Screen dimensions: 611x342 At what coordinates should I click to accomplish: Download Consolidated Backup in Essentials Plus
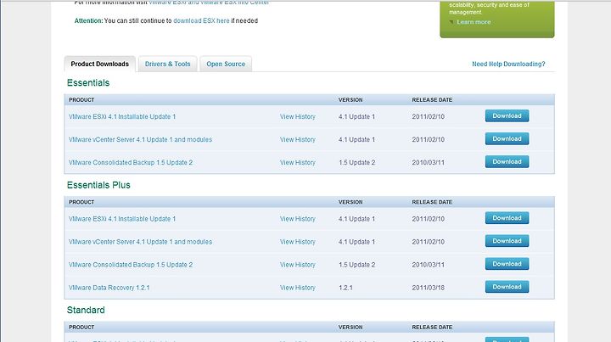tap(507, 264)
